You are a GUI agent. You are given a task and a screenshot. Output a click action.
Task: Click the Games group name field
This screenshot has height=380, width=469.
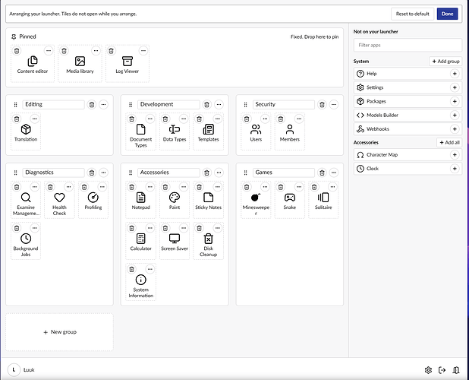[x=284, y=173]
